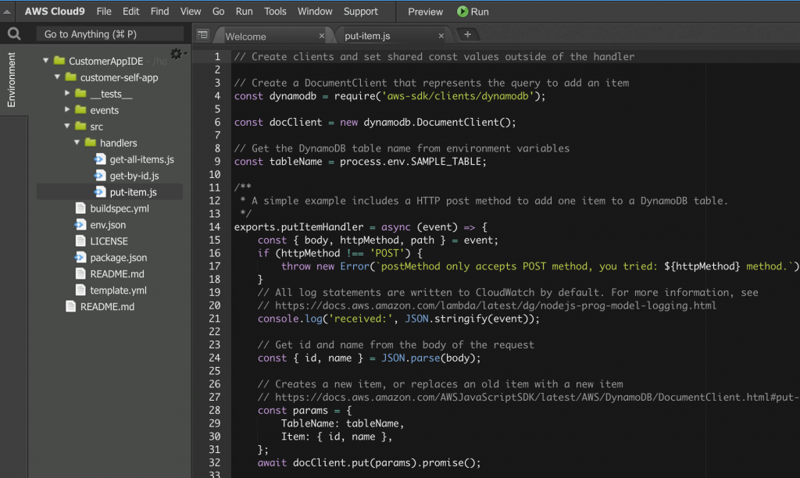Collapse the top menu bar arrow

8,12
